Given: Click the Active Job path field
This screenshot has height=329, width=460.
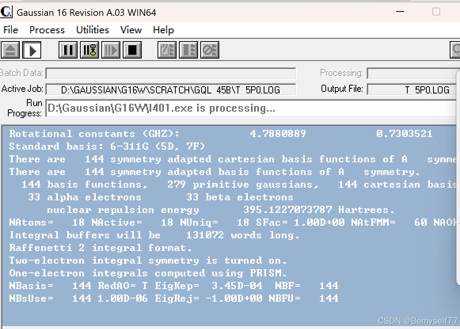Looking at the screenshot, I should click(x=171, y=89).
